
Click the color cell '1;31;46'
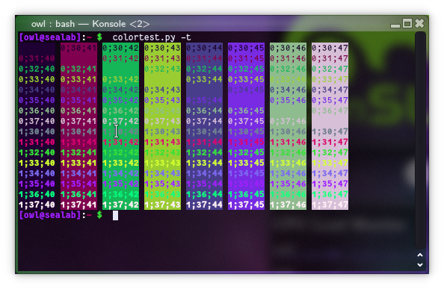pos(288,142)
